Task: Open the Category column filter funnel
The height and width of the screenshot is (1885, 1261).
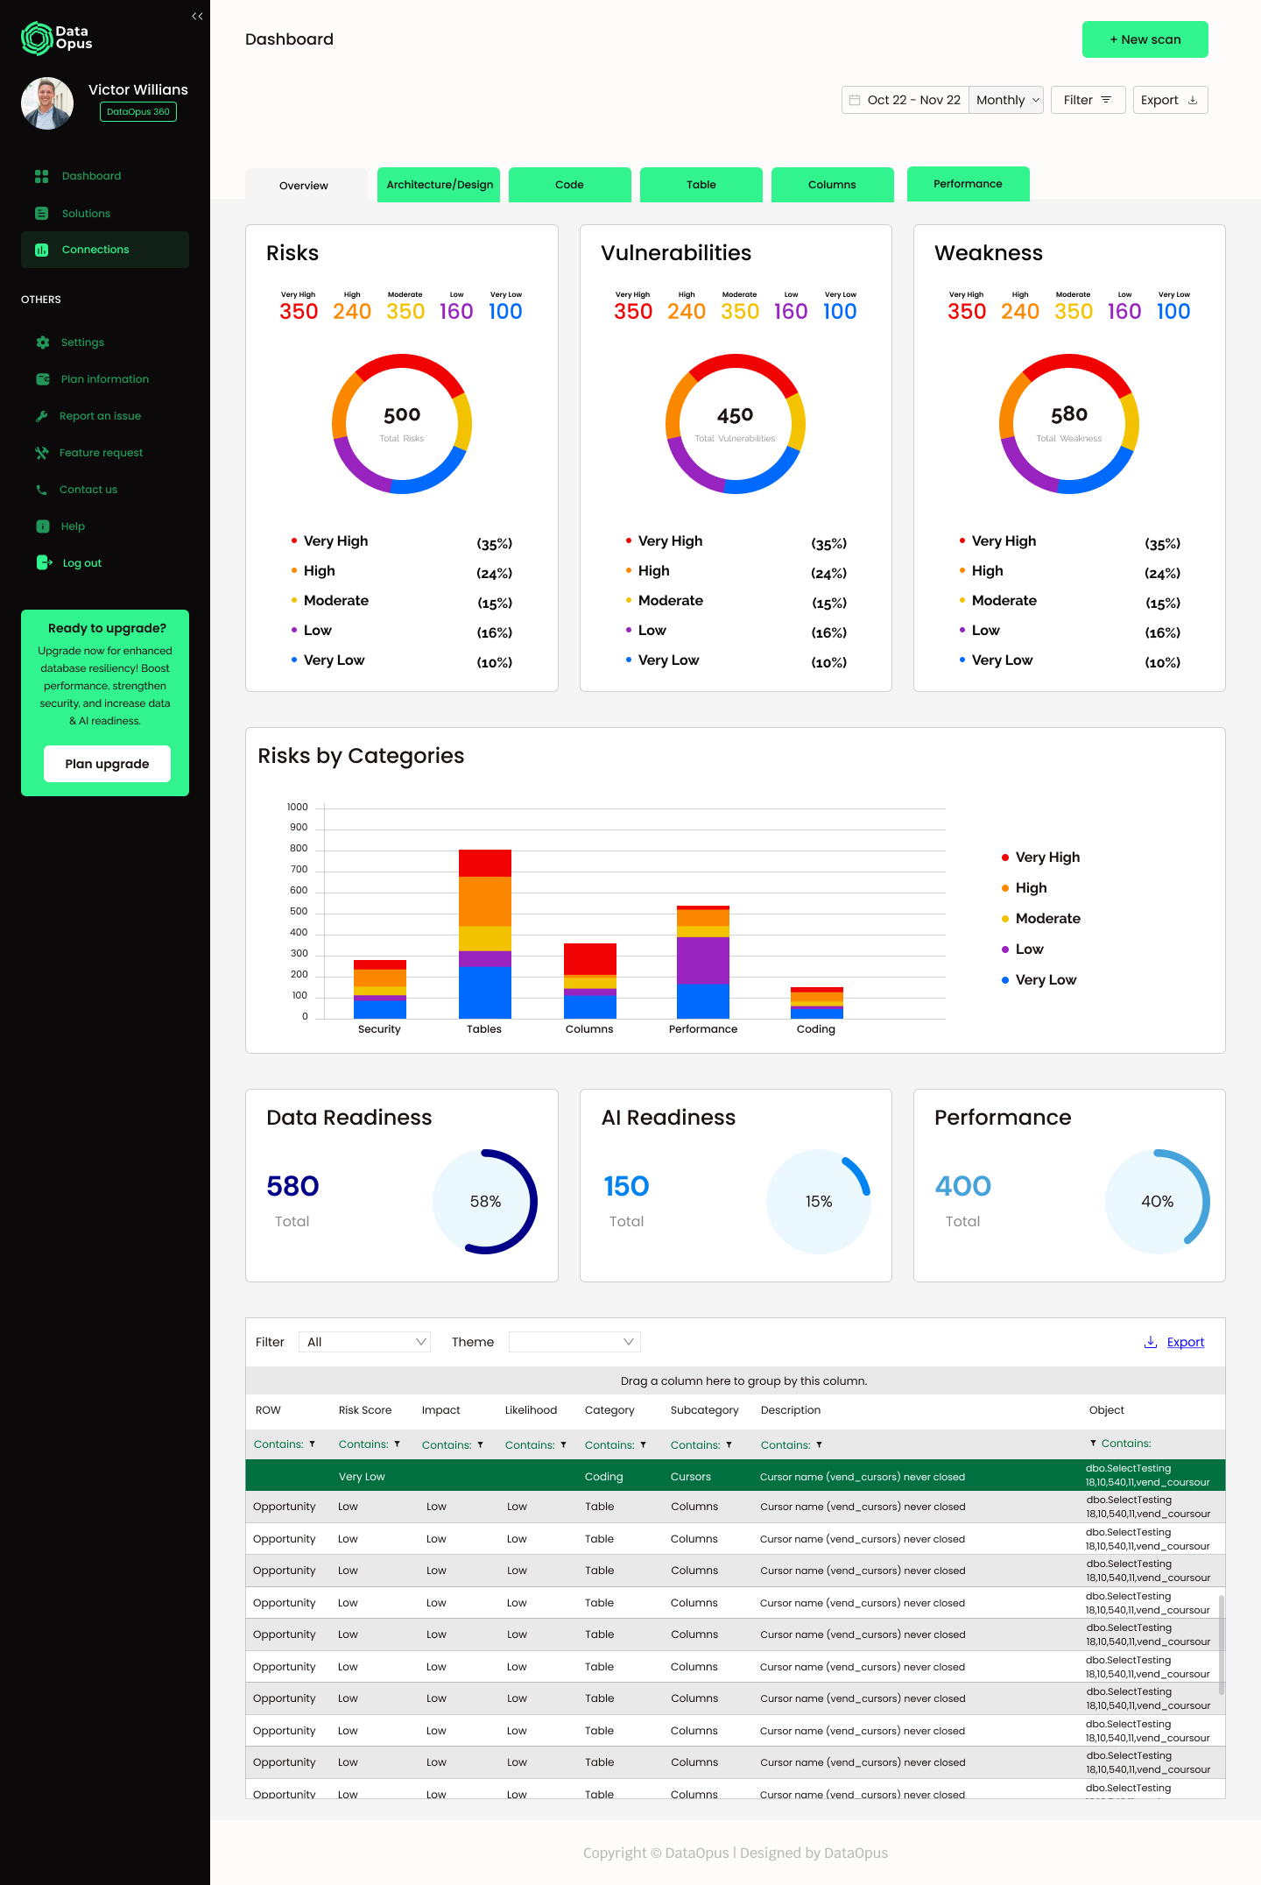Action: click(x=643, y=1445)
